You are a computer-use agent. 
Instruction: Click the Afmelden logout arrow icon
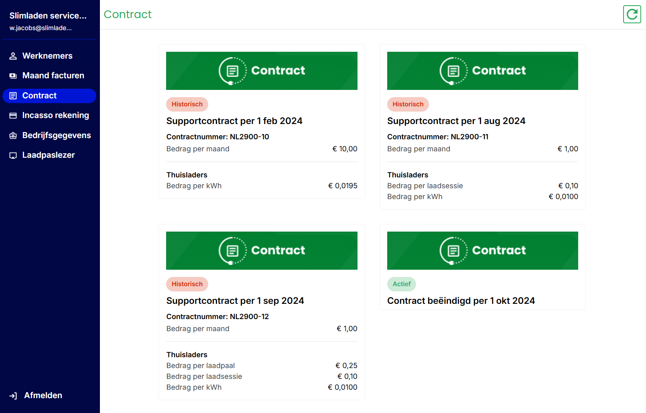click(x=13, y=396)
